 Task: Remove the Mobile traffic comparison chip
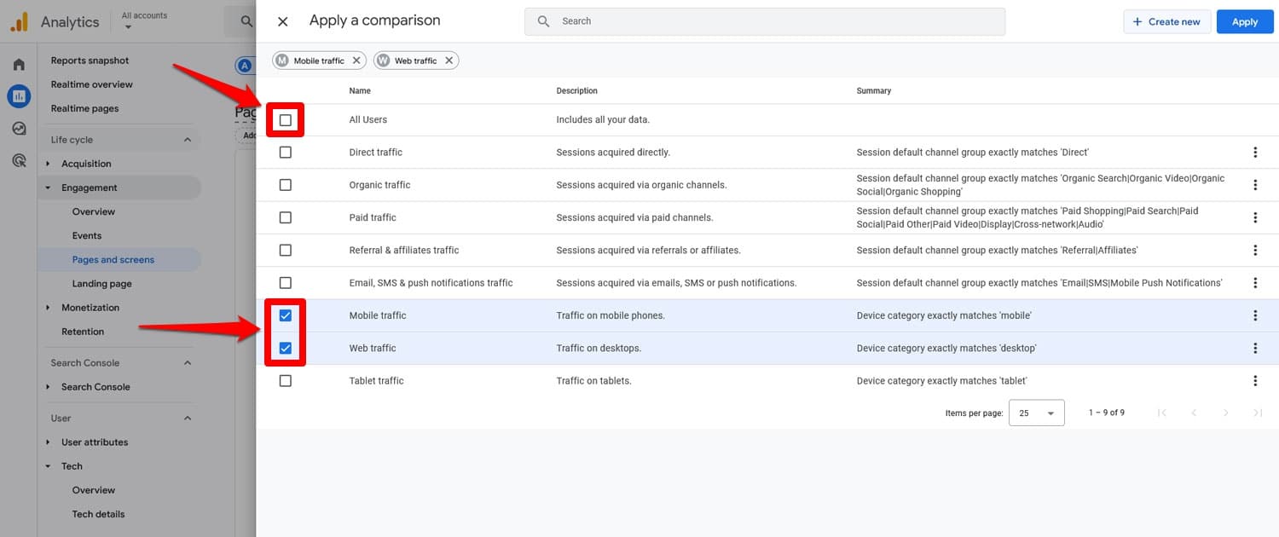[x=357, y=60]
